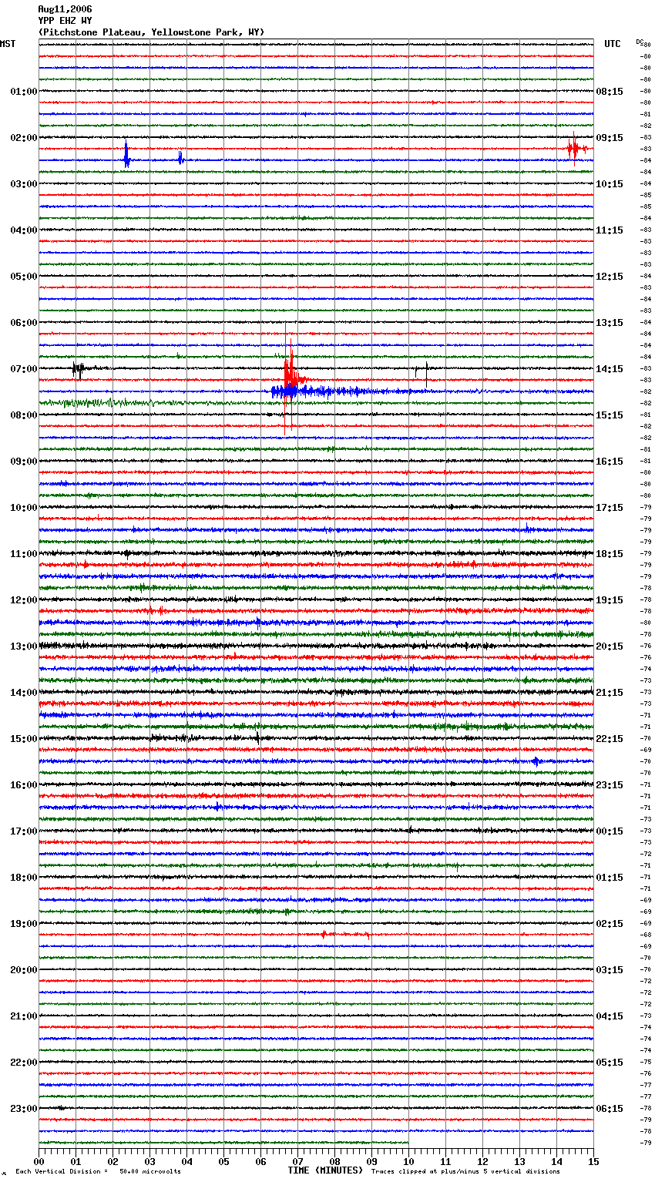
Task: Select the "15:15" UTC time label
Action: click(610, 415)
